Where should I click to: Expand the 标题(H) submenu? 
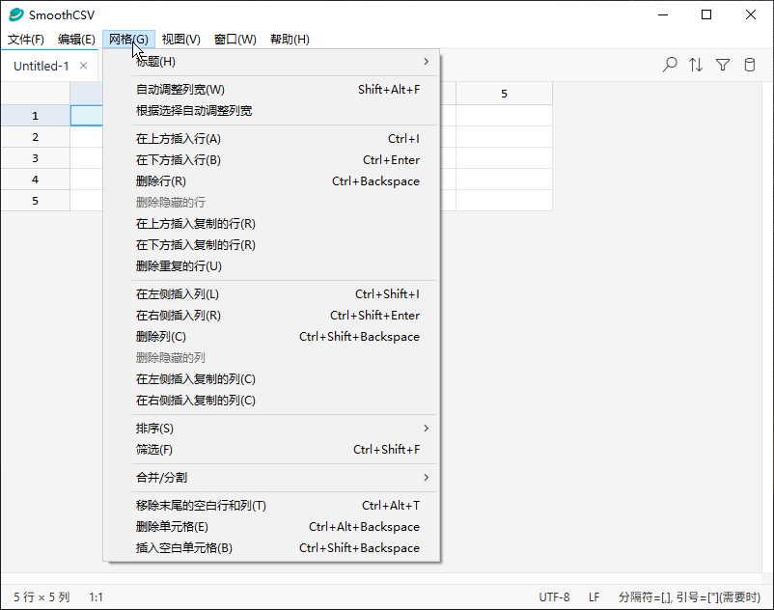click(x=280, y=62)
